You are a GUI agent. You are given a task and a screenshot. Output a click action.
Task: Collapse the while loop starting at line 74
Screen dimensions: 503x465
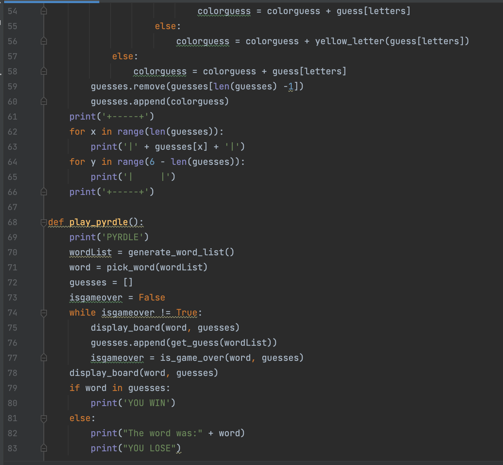point(43,313)
